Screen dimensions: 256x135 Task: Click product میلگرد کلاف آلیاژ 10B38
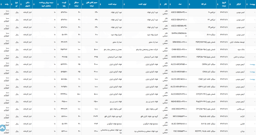click(x=206, y=87)
